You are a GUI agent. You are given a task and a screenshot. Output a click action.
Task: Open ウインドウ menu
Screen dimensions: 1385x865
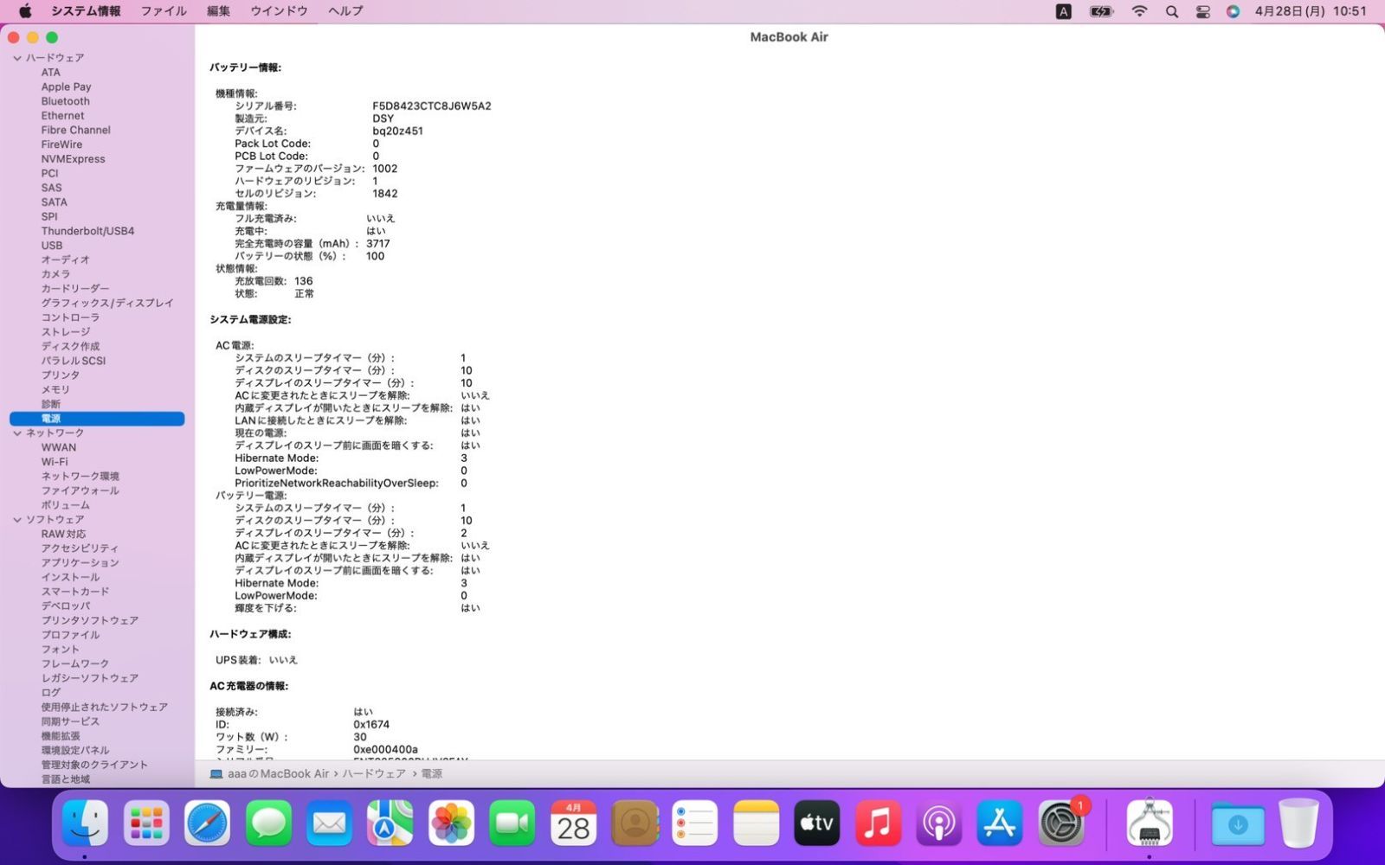click(279, 11)
